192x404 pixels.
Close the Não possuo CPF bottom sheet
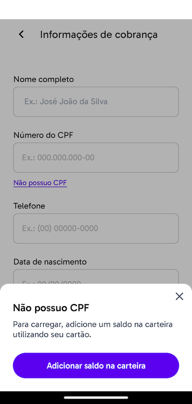click(179, 296)
